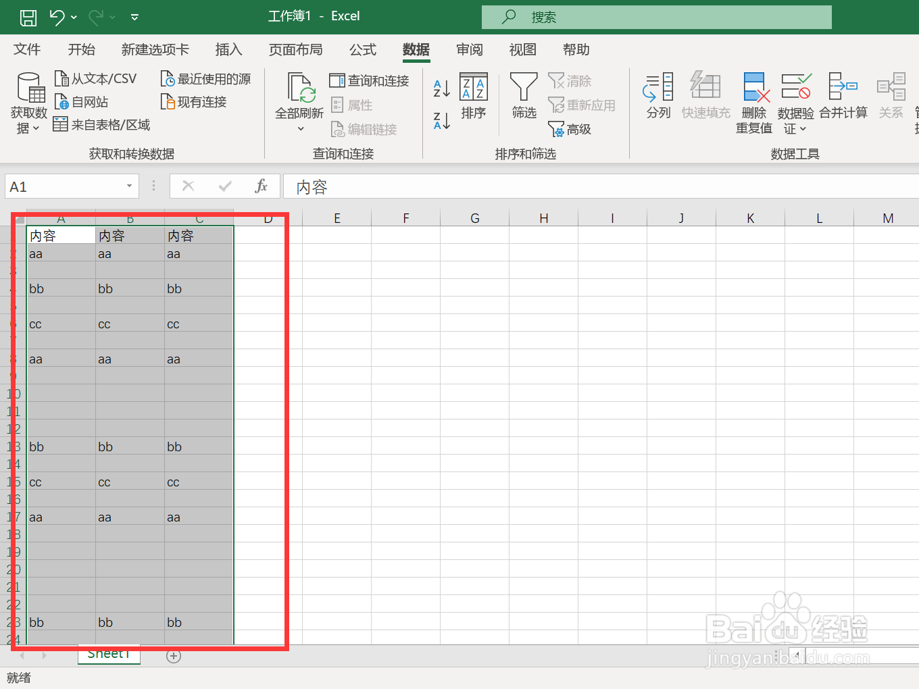919x689 pixels.
Task: Select the 关系 (Relationships) icon
Action: point(891,95)
